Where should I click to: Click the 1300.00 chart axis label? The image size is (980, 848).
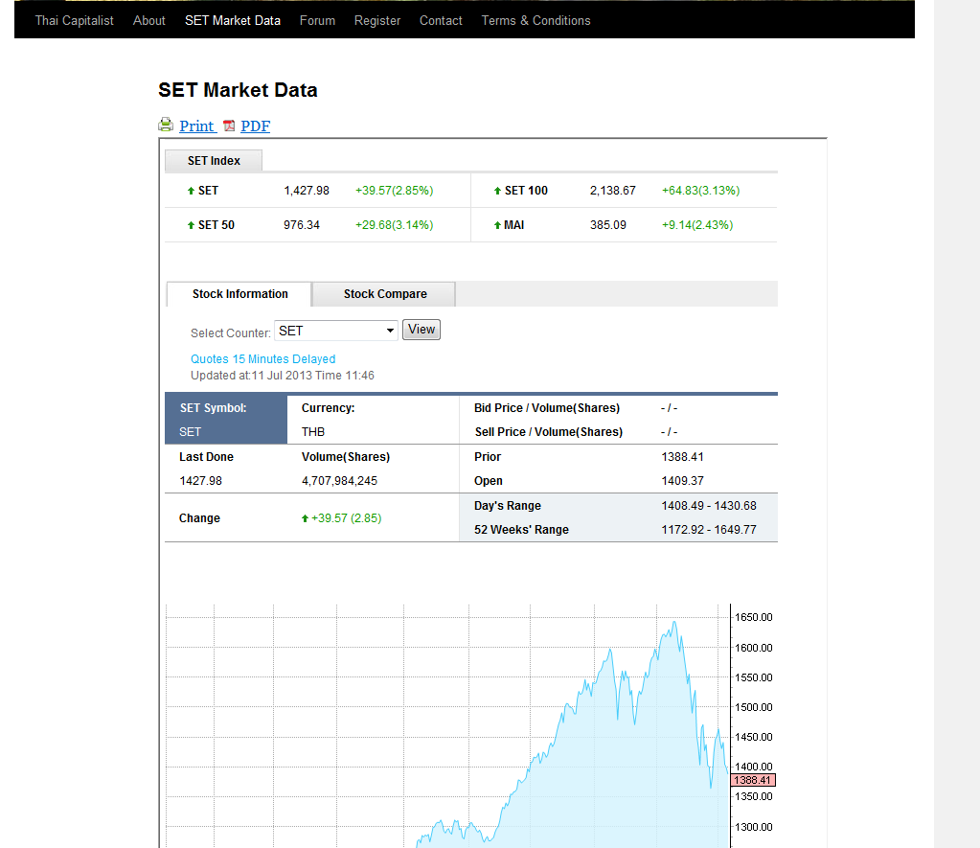754,827
